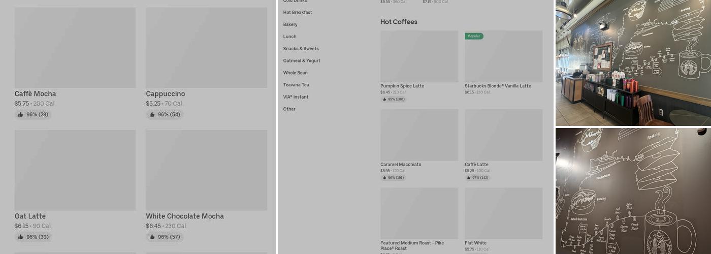Click the thumbs-up icon under Oat Latte
The image size is (711, 254).
[x=20, y=237]
